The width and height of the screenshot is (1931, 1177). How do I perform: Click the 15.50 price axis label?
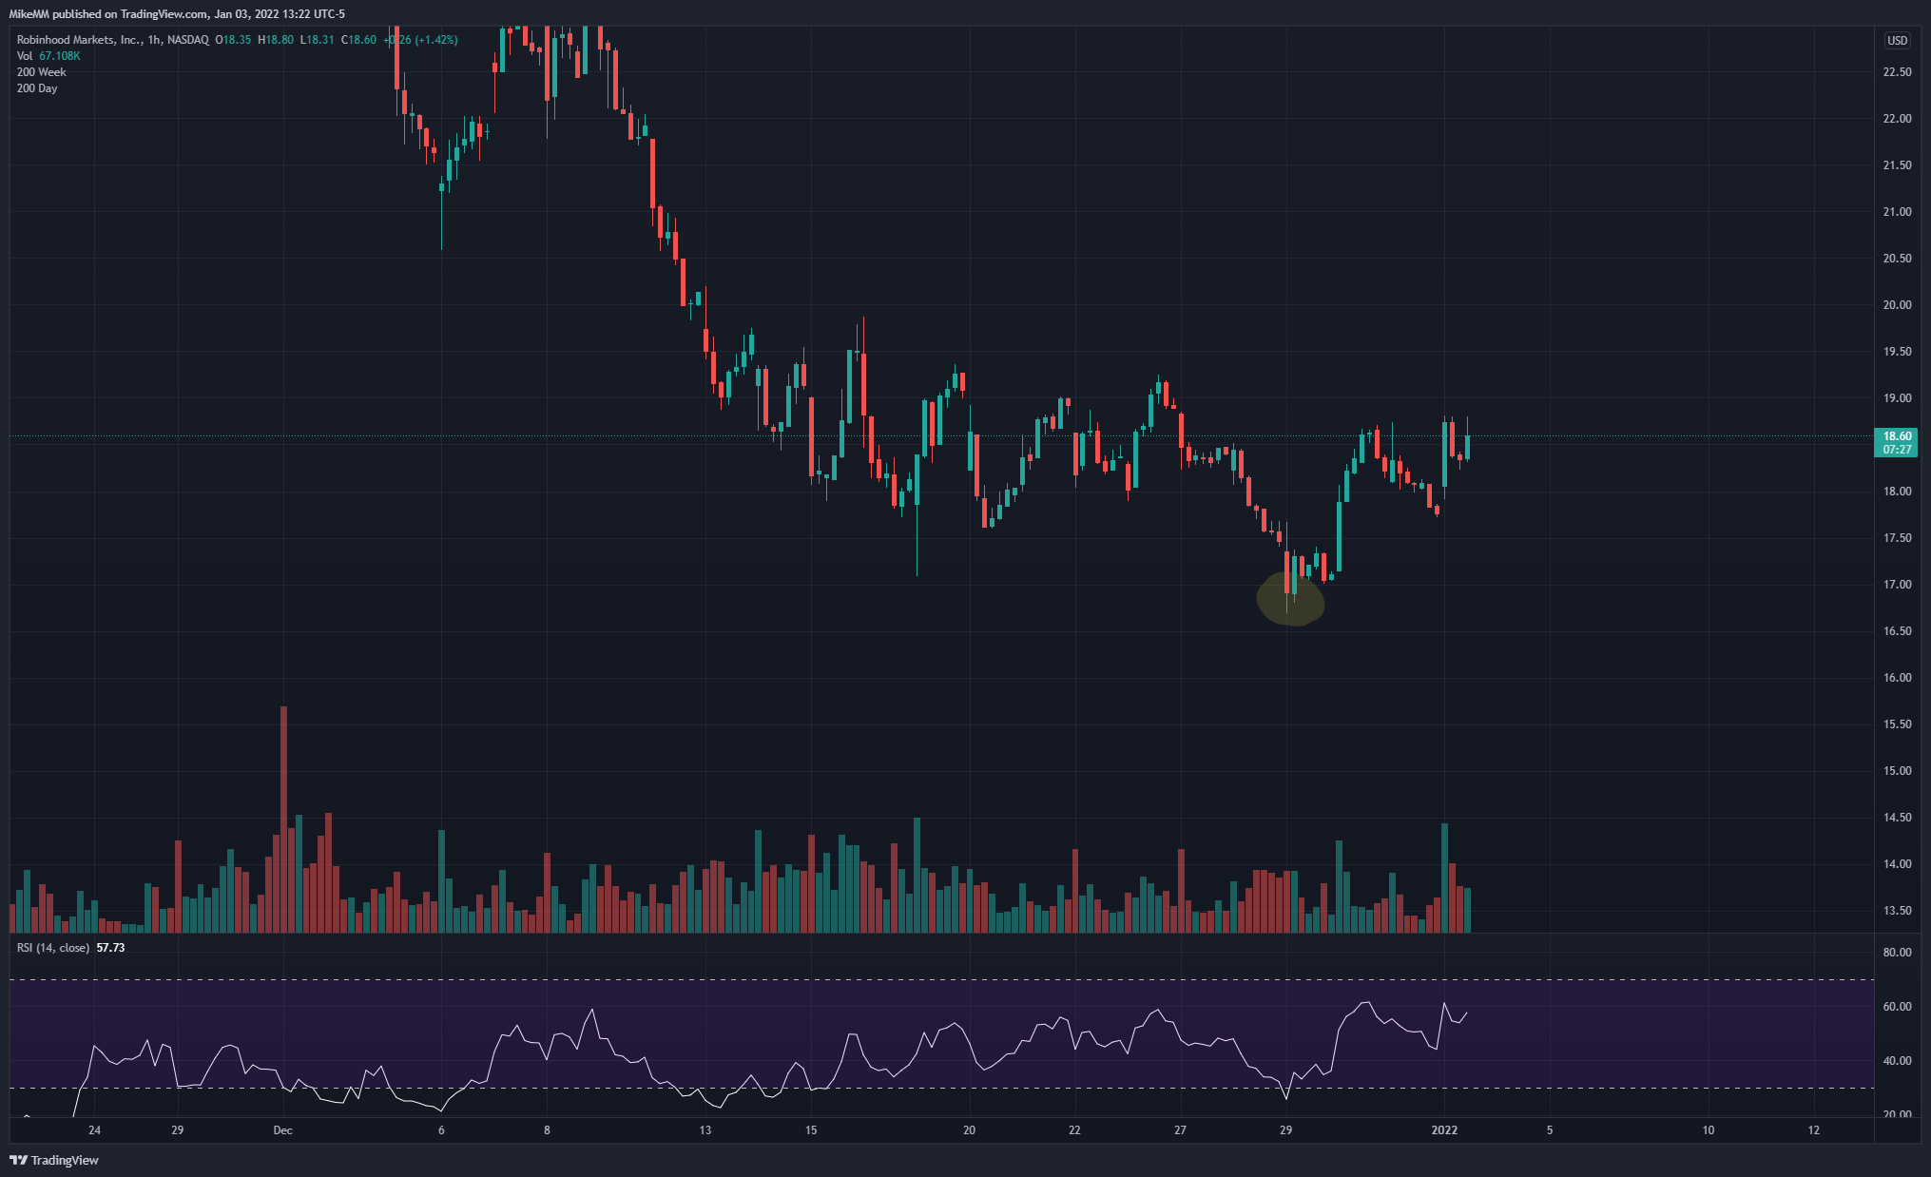pyautogui.click(x=1897, y=724)
